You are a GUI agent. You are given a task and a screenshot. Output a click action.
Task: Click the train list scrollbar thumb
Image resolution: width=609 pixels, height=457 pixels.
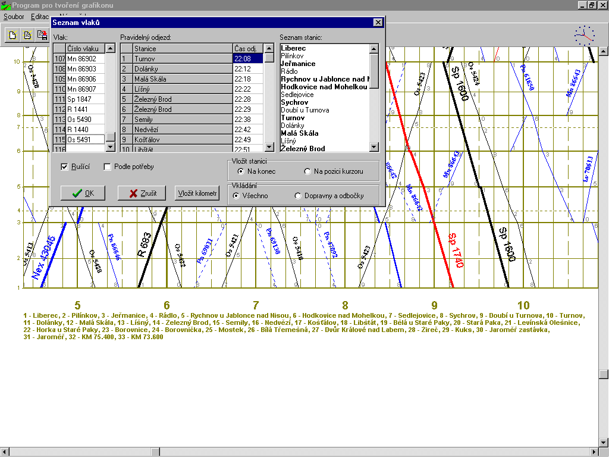click(111, 137)
